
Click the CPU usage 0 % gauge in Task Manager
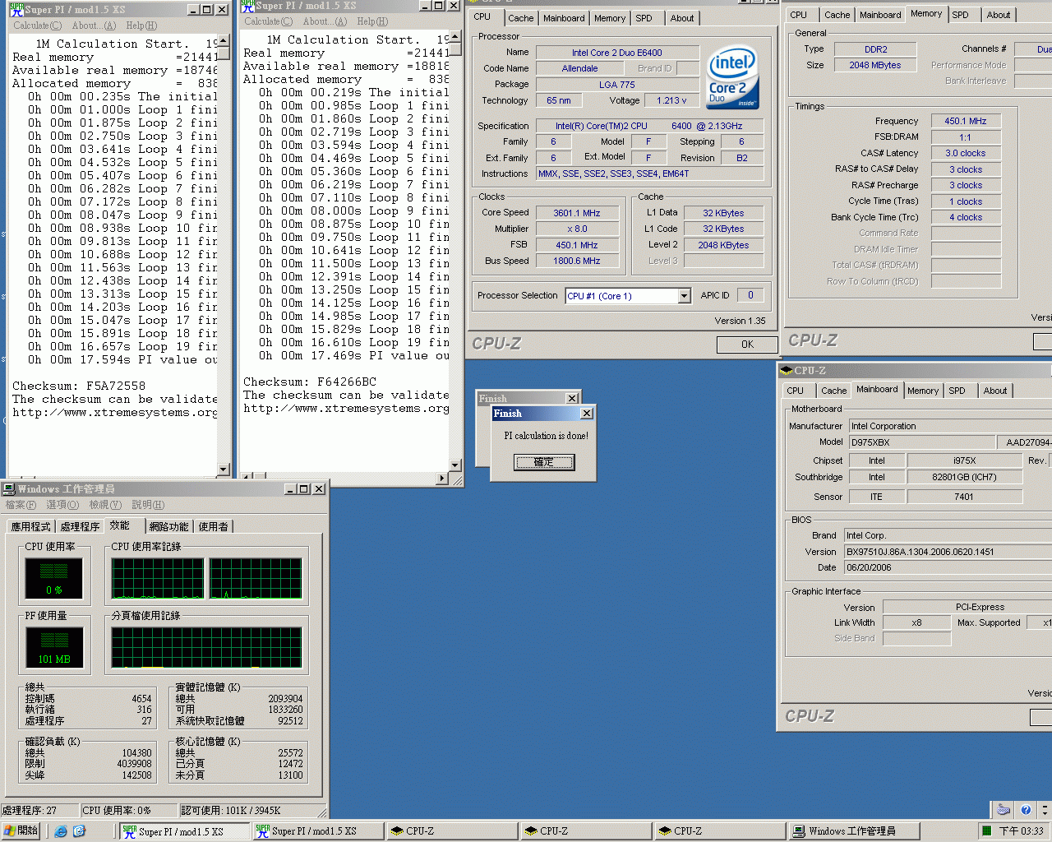(54, 579)
